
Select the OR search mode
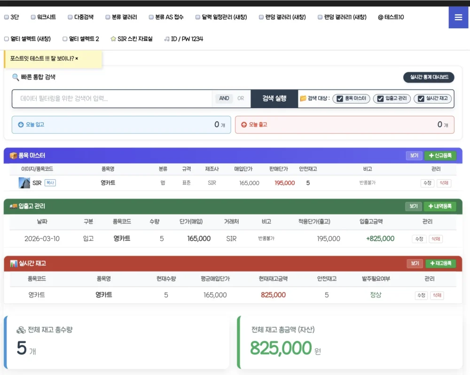(x=241, y=98)
